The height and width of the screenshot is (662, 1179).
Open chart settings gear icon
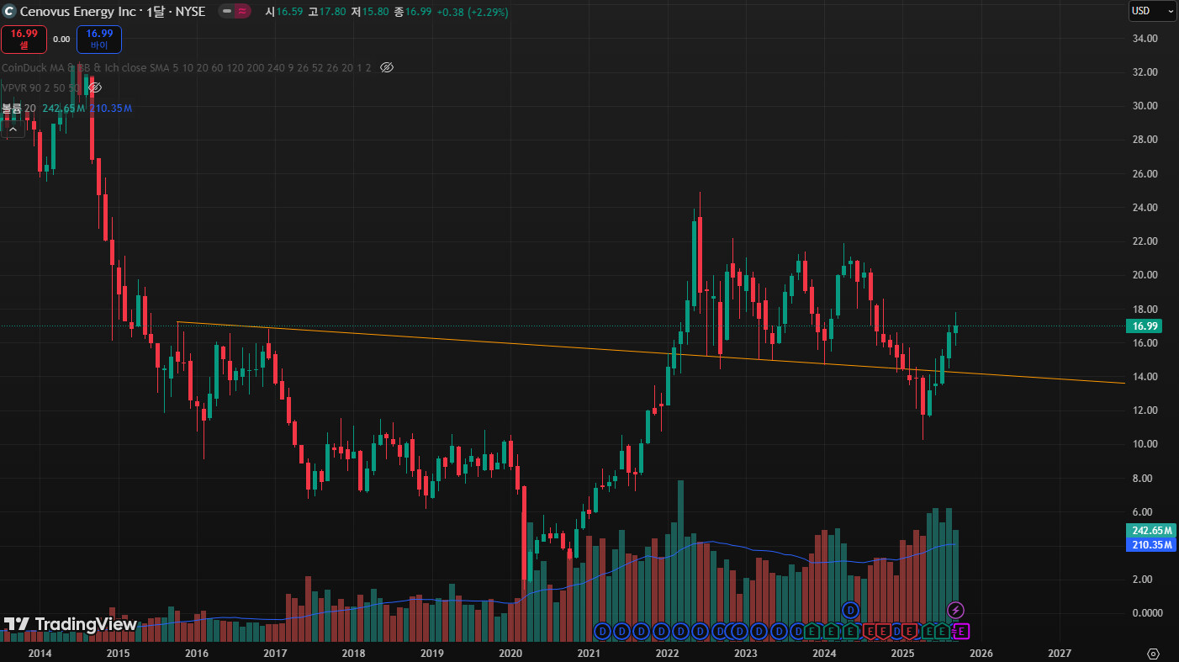[1153, 654]
